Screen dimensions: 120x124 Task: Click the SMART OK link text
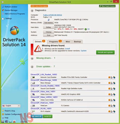coord(88,29)
